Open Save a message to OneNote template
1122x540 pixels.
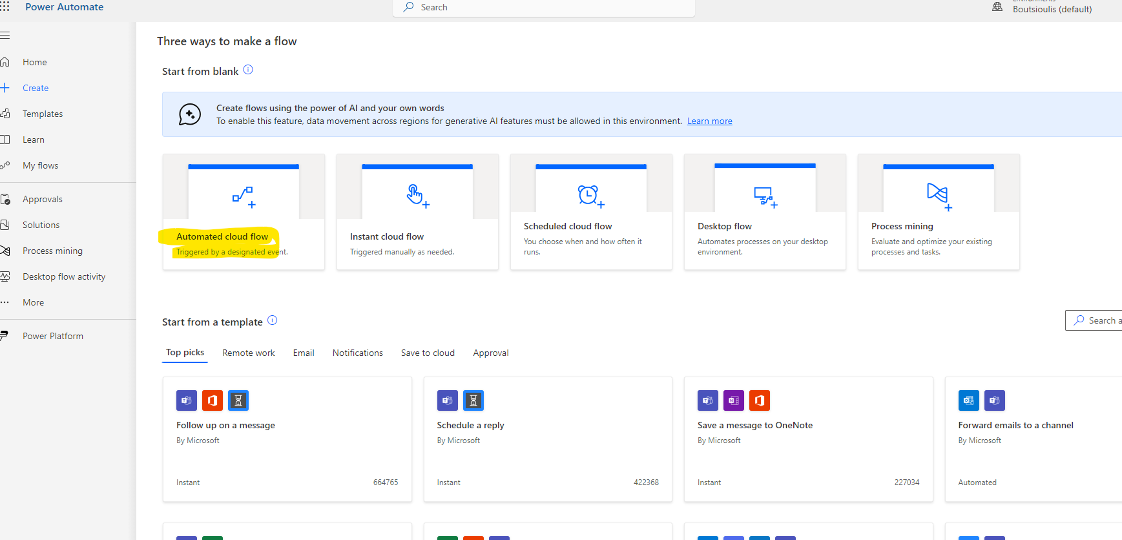pyautogui.click(x=755, y=425)
